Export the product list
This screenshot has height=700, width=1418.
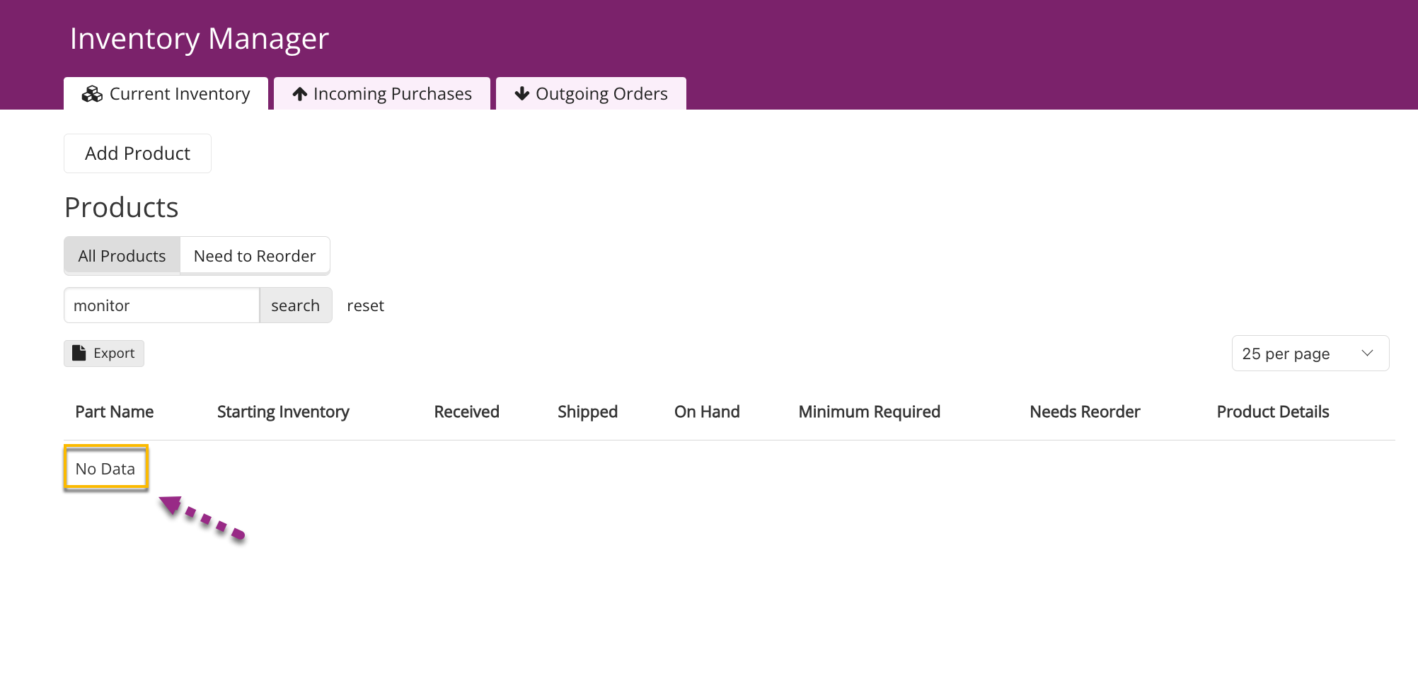104,354
